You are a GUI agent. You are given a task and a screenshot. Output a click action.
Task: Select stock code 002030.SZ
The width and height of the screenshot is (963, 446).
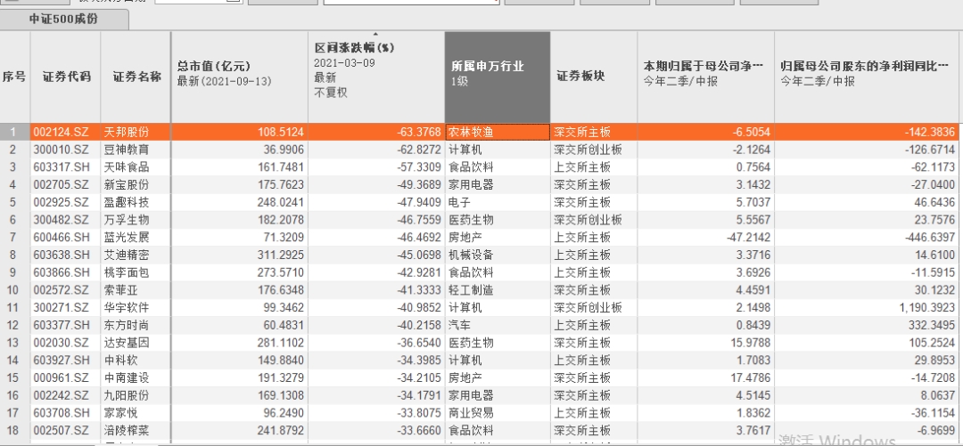pyautogui.click(x=66, y=343)
